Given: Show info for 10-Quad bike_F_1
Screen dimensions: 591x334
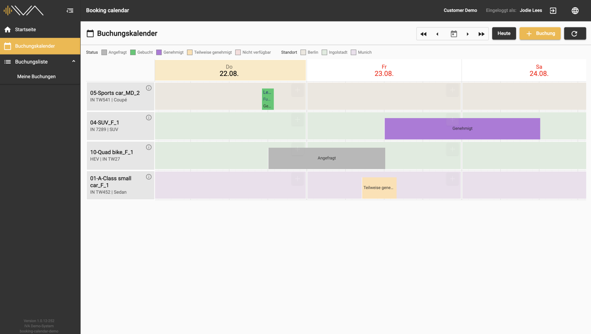Looking at the screenshot, I should pos(149,147).
